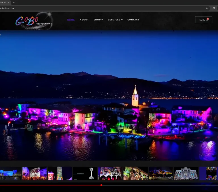218x192 pixels.
Task: Select the cartoon mural projection thumbnail
Action: [136, 174]
